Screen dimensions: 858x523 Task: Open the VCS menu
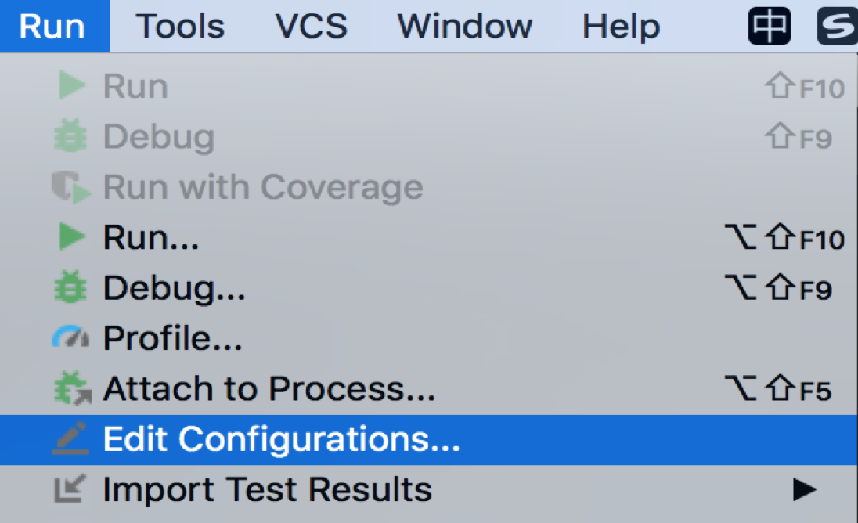click(311, 27)
